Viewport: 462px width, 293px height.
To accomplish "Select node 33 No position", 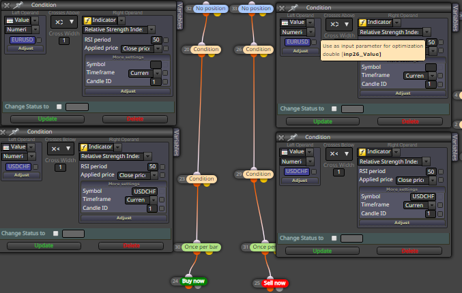I will [x=256, y=9].
